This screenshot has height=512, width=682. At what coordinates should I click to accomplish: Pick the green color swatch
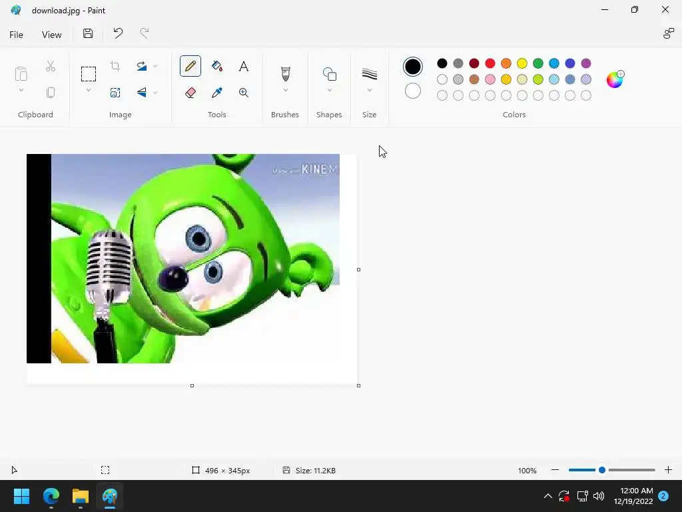click(x=538, y=63)
